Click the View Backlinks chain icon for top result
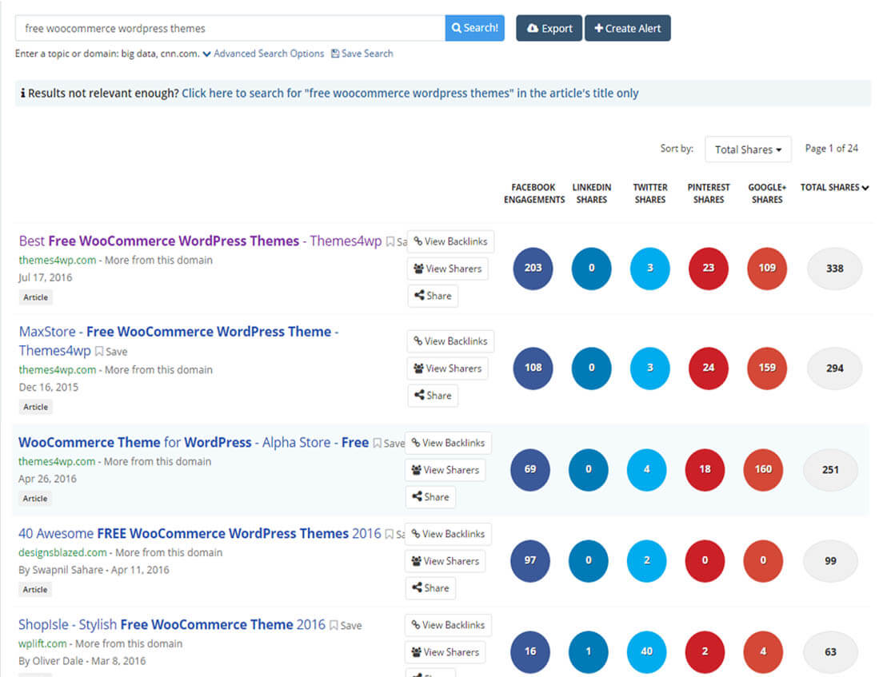883x677 pixels. (x=417, y=241)
